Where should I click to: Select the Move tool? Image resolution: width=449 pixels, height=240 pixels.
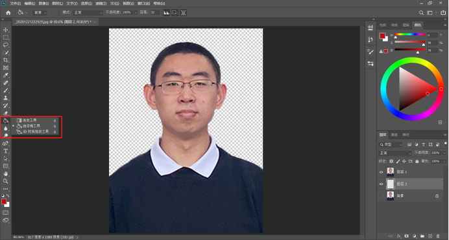pos(5,30)
